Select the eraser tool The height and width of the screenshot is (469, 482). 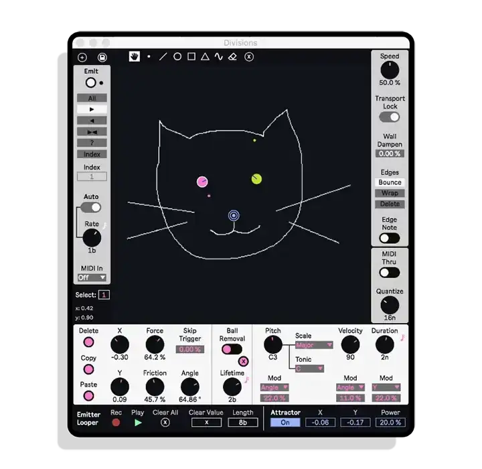pos(233,57)
